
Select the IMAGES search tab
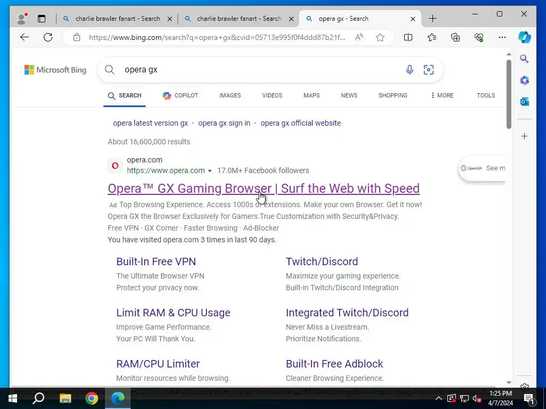pos(230,95)
